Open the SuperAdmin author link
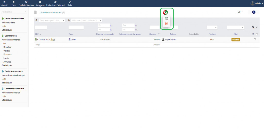Viewport: 264px width, 129px height. click(x=170, y=40)
